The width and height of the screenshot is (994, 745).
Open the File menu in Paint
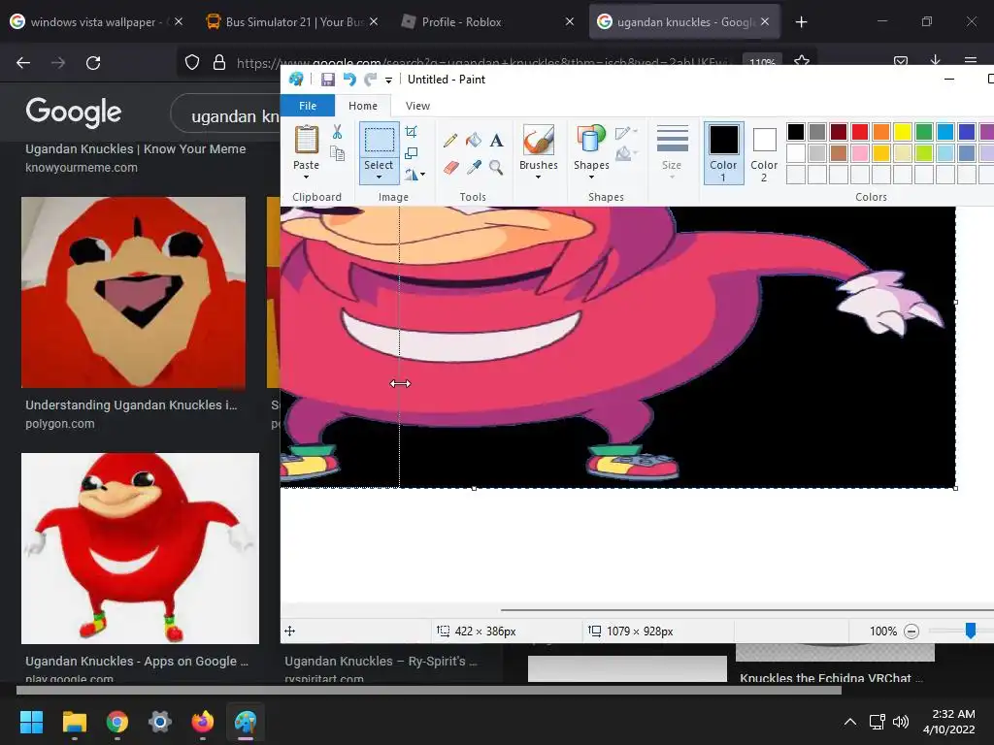point(308,106)
